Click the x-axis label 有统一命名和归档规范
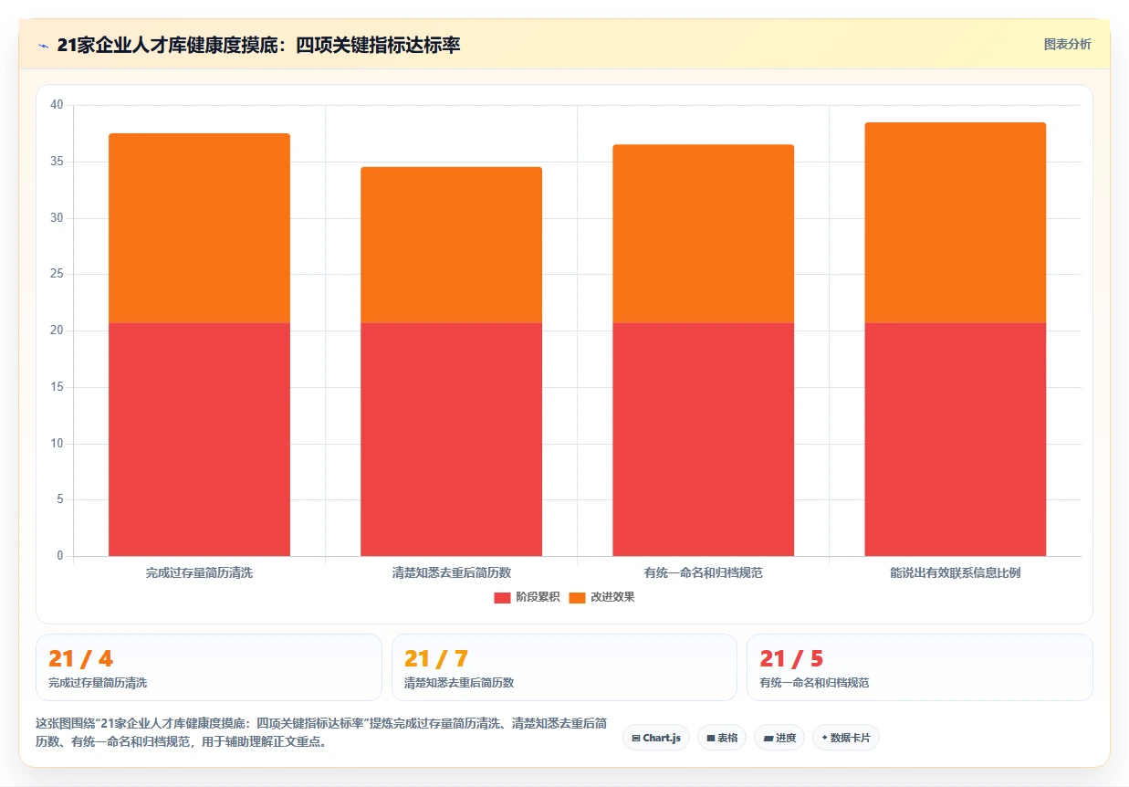 [703, 573]
